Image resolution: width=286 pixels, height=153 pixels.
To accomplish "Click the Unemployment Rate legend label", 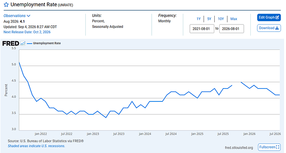I will coord(47,43).
